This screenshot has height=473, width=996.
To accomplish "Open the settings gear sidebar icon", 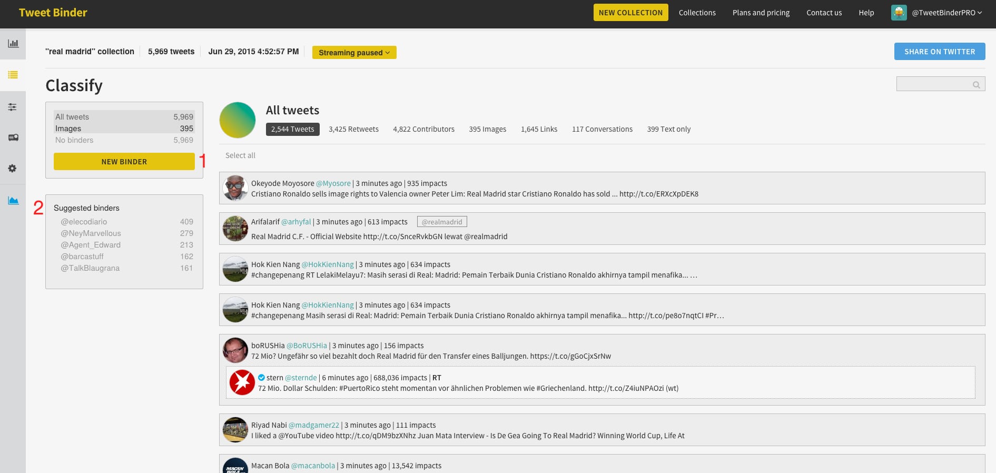I will [x=13, y=169].
